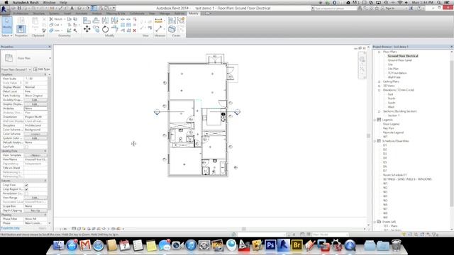Choose the Copy tool icon in the Modify panel
This screenshot has width=454, height=255.
[96, 29]
